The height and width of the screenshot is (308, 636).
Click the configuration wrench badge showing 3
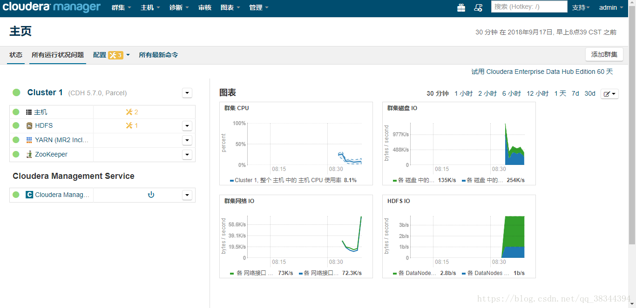[x=115, y=55]
